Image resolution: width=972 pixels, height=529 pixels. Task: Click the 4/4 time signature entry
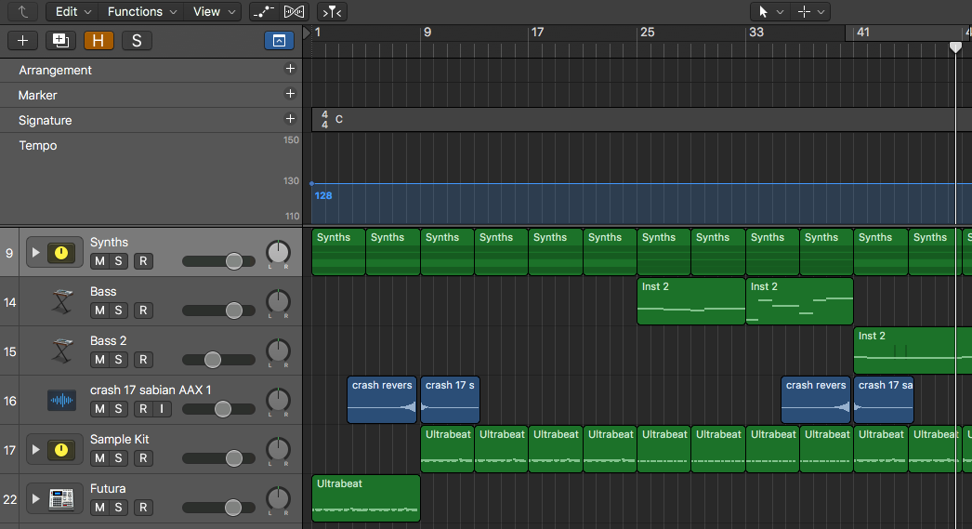tap(325, 119)
